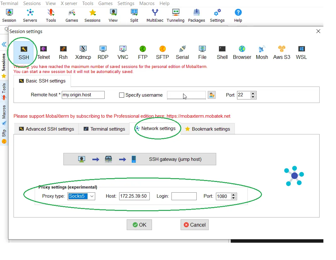Screen dimensions: 336x260
Task: Select the VNC session type
Action: 123,53
